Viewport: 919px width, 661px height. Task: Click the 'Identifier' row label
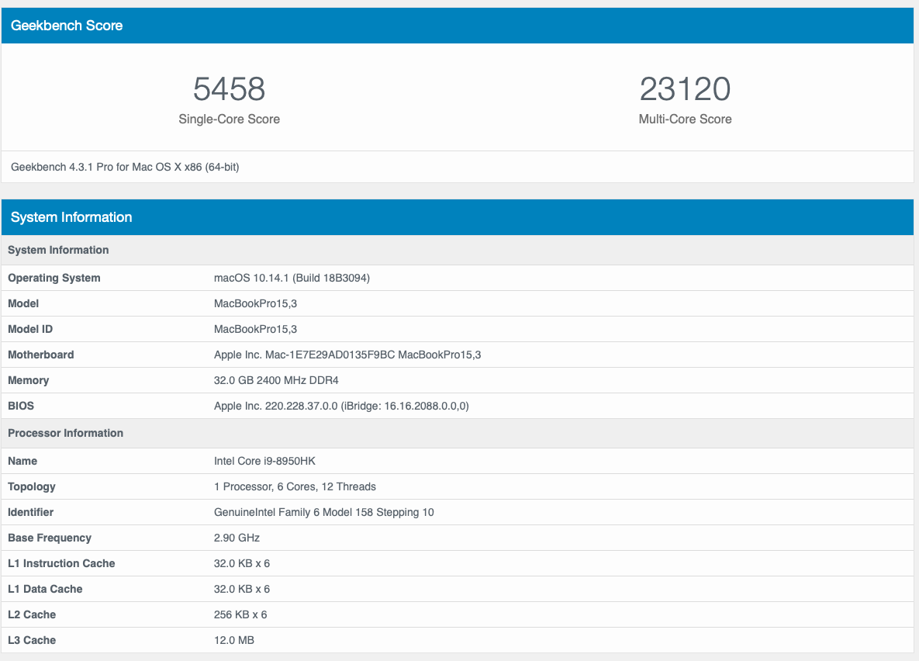[30, 513]
